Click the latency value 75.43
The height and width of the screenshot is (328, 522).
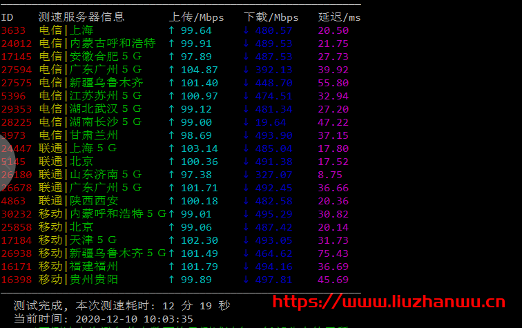[333, 253]
